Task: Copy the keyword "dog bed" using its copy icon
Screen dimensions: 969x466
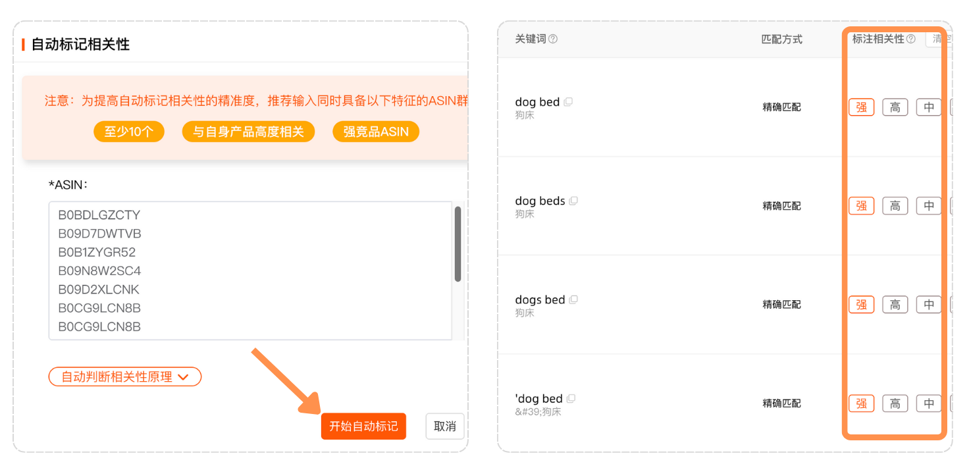Action: coord(568,102)
